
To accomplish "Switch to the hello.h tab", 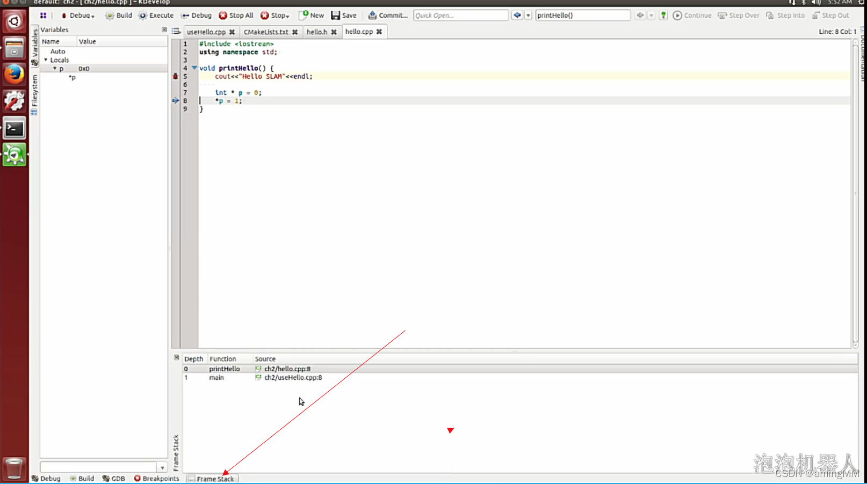I will (317, 32).
